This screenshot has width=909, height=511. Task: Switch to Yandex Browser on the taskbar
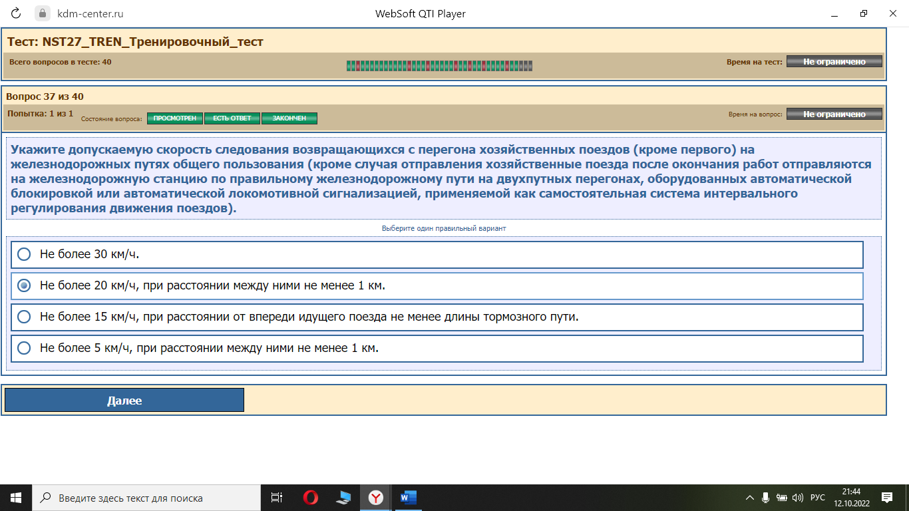tap(376, 498)
